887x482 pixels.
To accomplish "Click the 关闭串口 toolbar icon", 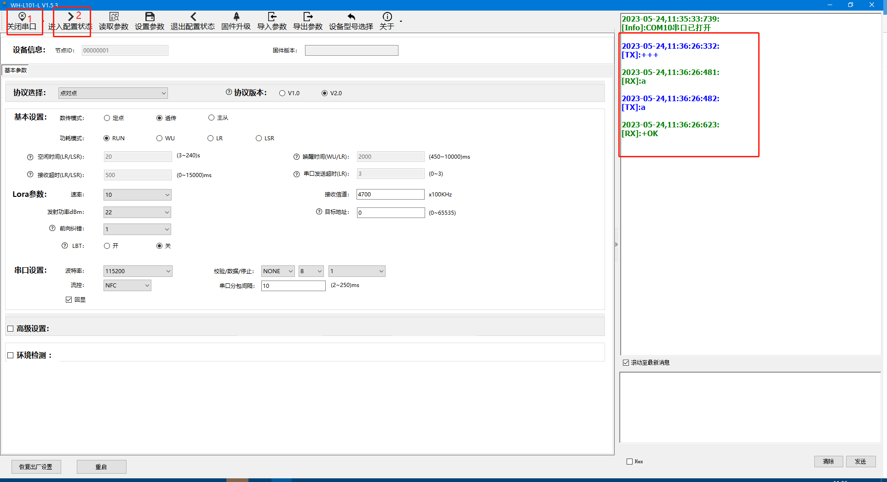I will (22, 17).
